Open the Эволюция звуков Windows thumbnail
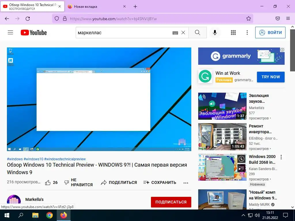Image resolution: width=295 pixels, height=221 pixels. point(222,106)
